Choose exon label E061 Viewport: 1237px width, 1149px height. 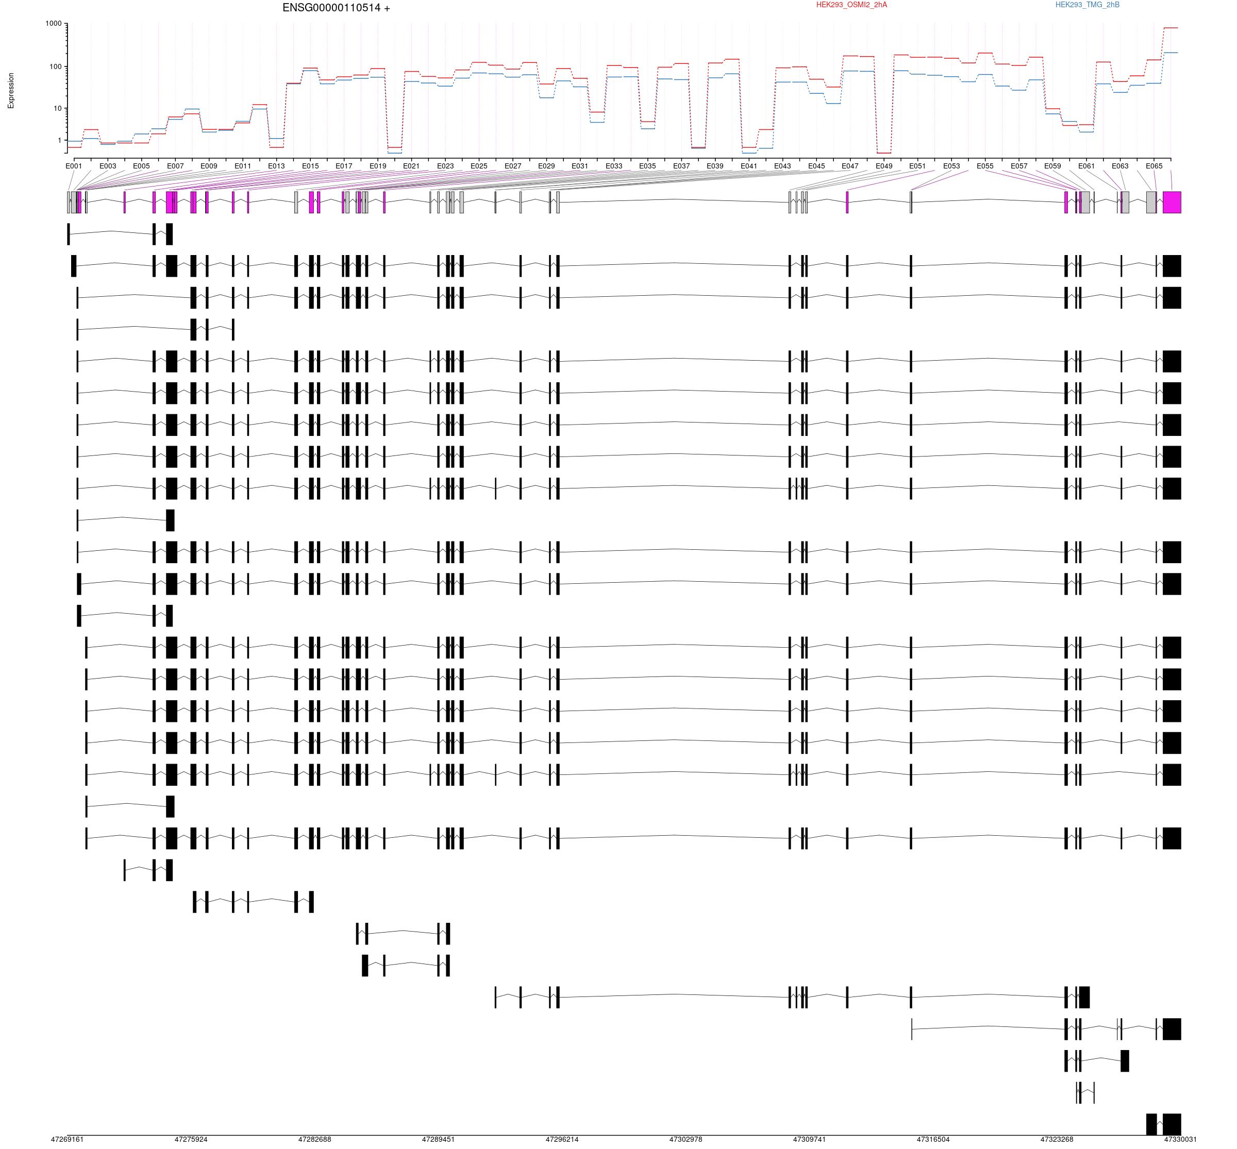click(x=1086, y=166)
